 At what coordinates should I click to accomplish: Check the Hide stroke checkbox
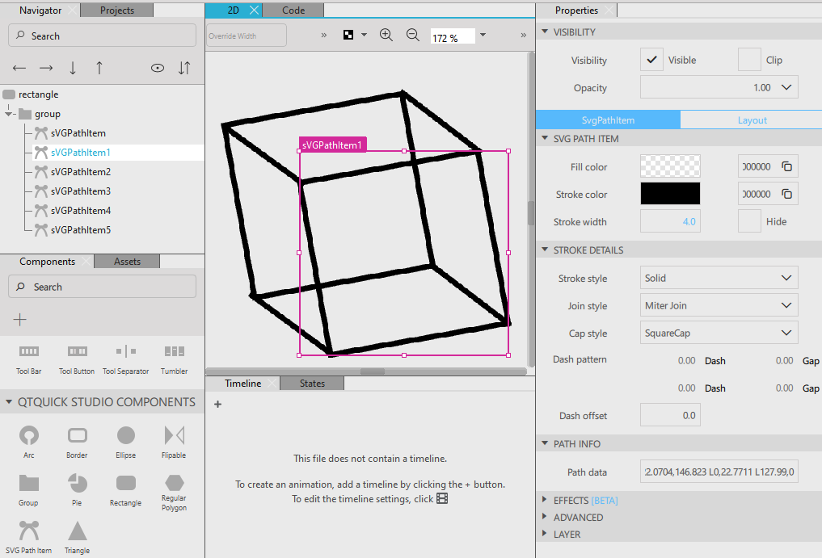tap(749, 221)
